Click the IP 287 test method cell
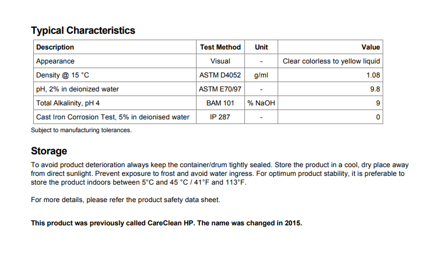The image size is (445, 258). pos(220,117)
